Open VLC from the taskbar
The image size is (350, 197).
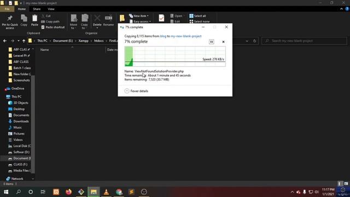106,192
